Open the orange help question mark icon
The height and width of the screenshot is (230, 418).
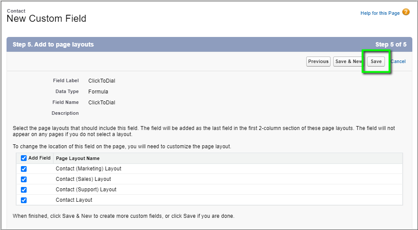(x=406, y=12)
